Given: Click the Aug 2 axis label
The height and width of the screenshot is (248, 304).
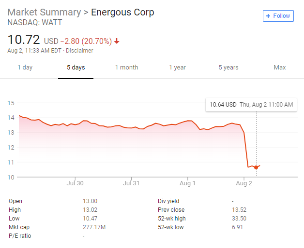Looking at the screenshot, I should 243,183.
